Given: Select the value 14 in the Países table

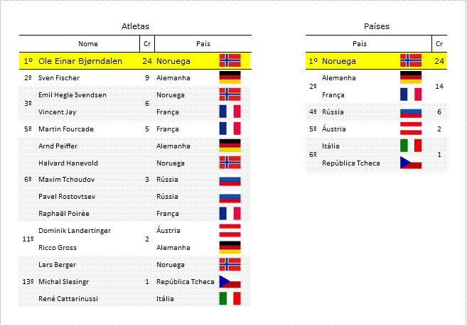Looking at the screenshot, I should (x=439, y=87).
